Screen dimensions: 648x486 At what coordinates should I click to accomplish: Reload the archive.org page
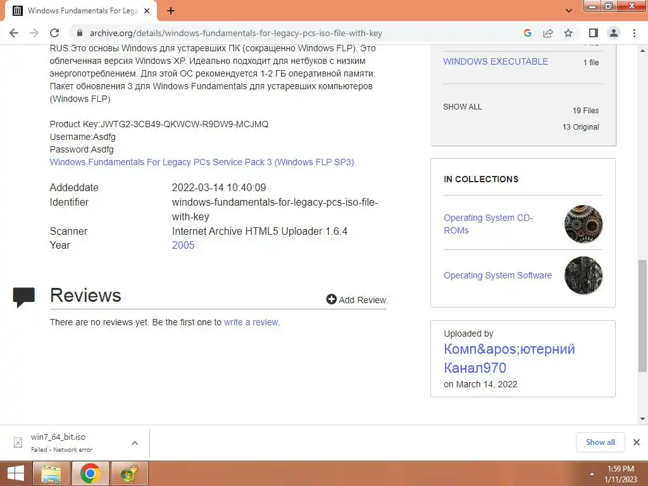pos(54,33)
